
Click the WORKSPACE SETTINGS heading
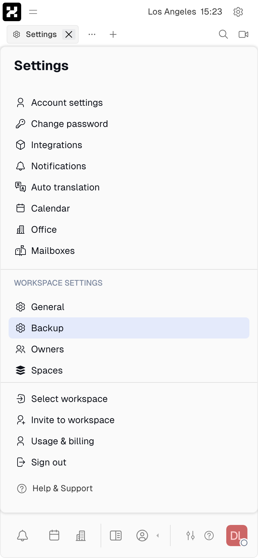point(58,283)
